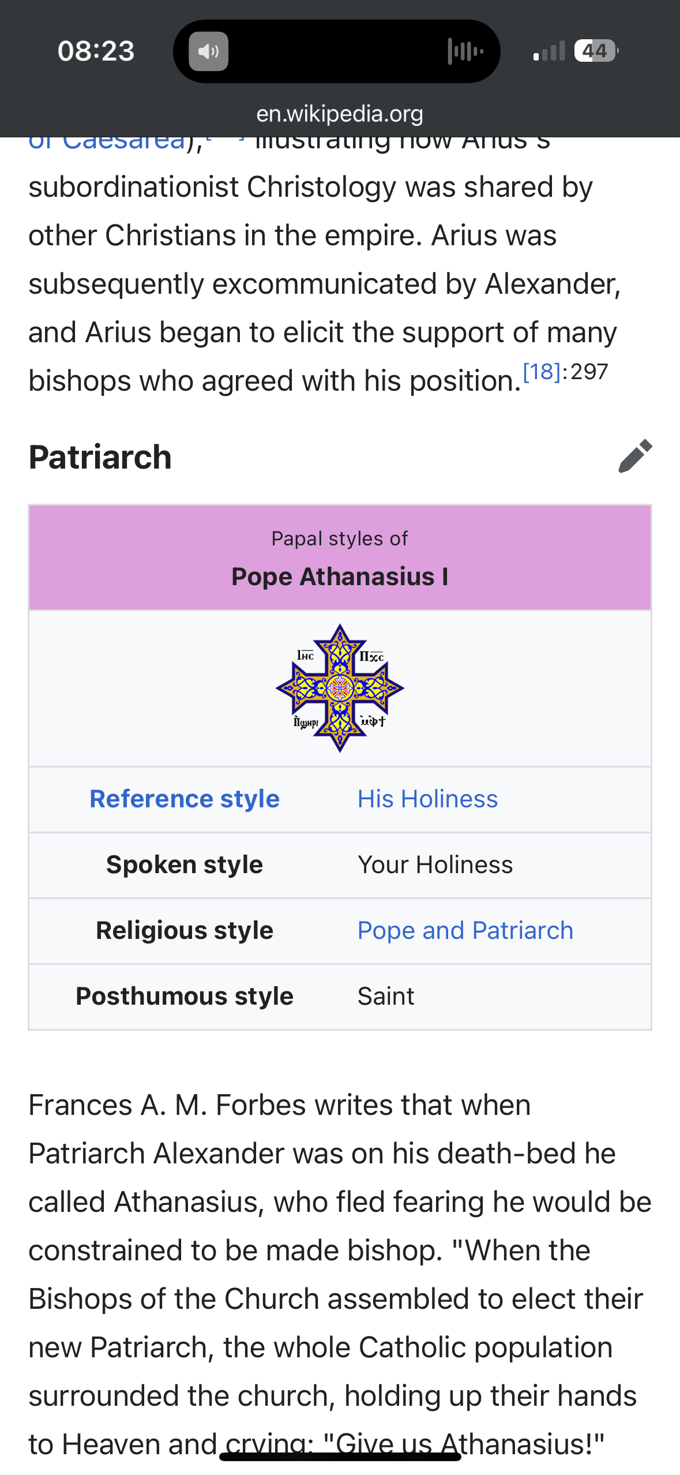680x1475 pixels.
Task: Tap the en.wikipedia.org address bar
Action: tap(340, 114)
